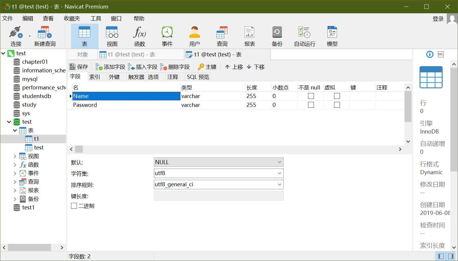Open the 工具 (Tools) menu

click(x=96, y=19)
